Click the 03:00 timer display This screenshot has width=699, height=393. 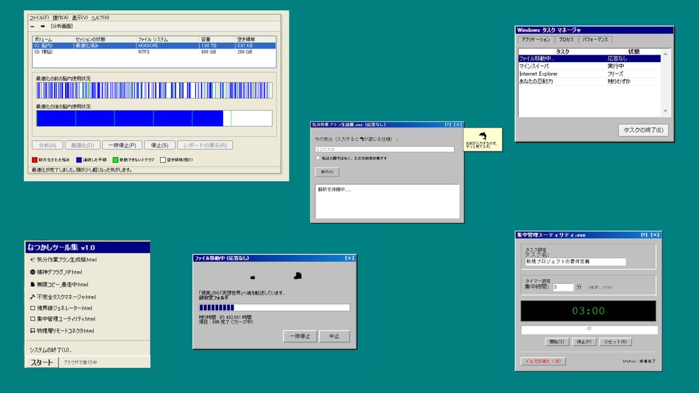[x=588, y=311]
